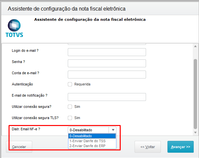Click the Distr. Email NF-e combo box

pos(89,130)
